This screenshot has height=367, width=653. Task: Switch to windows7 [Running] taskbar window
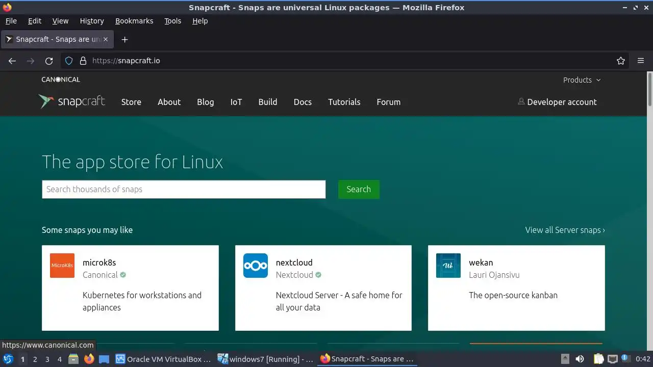pyautogui.click(x=265, y=359)
